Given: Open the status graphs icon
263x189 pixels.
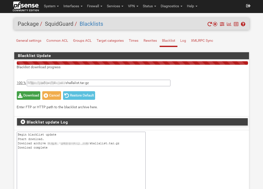Looking at the screenshot, I should [229, 24].
